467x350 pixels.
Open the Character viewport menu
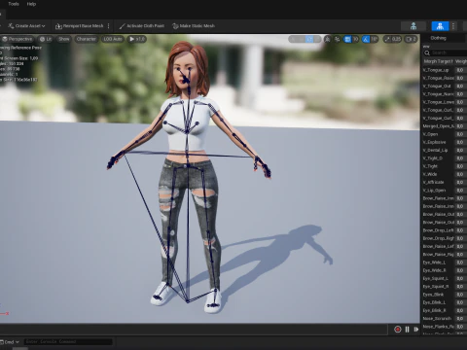pyautogui.click(x=87, y=39)
